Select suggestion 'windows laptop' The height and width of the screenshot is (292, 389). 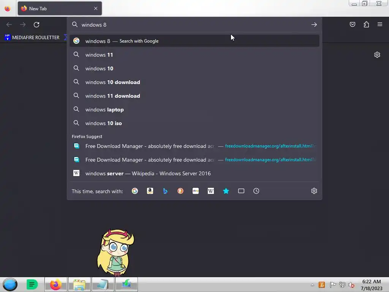coord(194,109)
